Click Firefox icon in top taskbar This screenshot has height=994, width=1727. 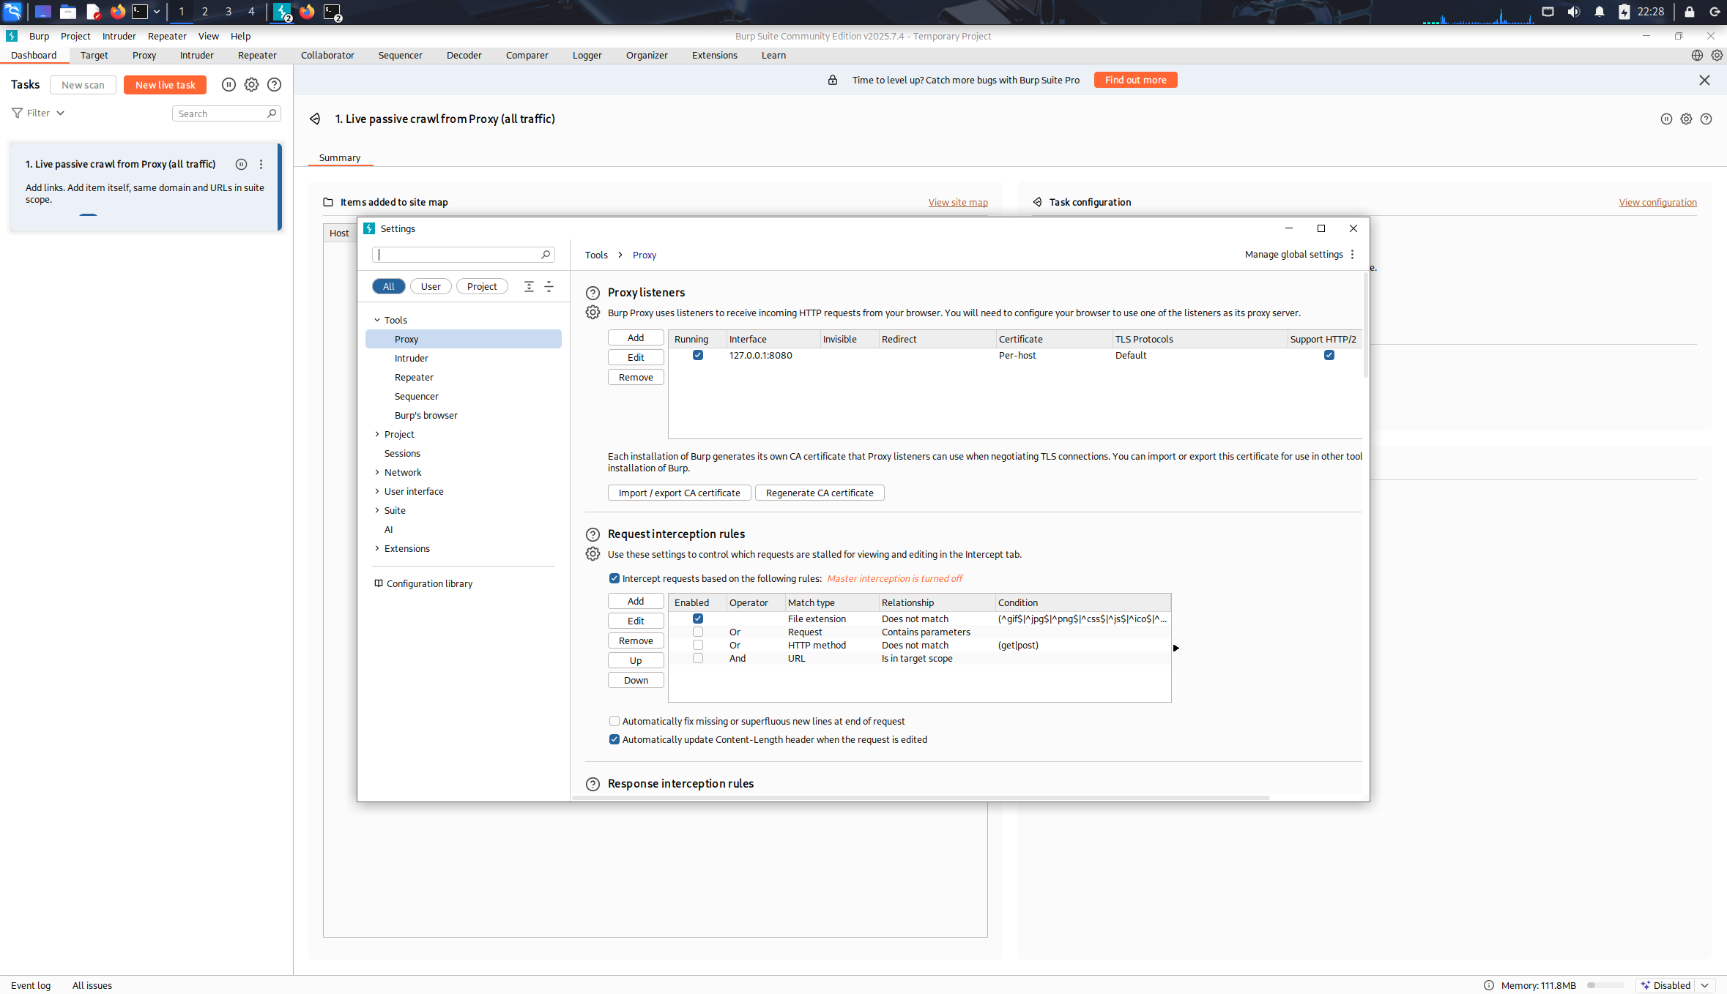point(118,12)
